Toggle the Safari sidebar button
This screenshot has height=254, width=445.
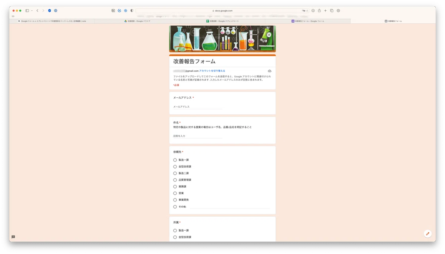[x=27, y=11]
